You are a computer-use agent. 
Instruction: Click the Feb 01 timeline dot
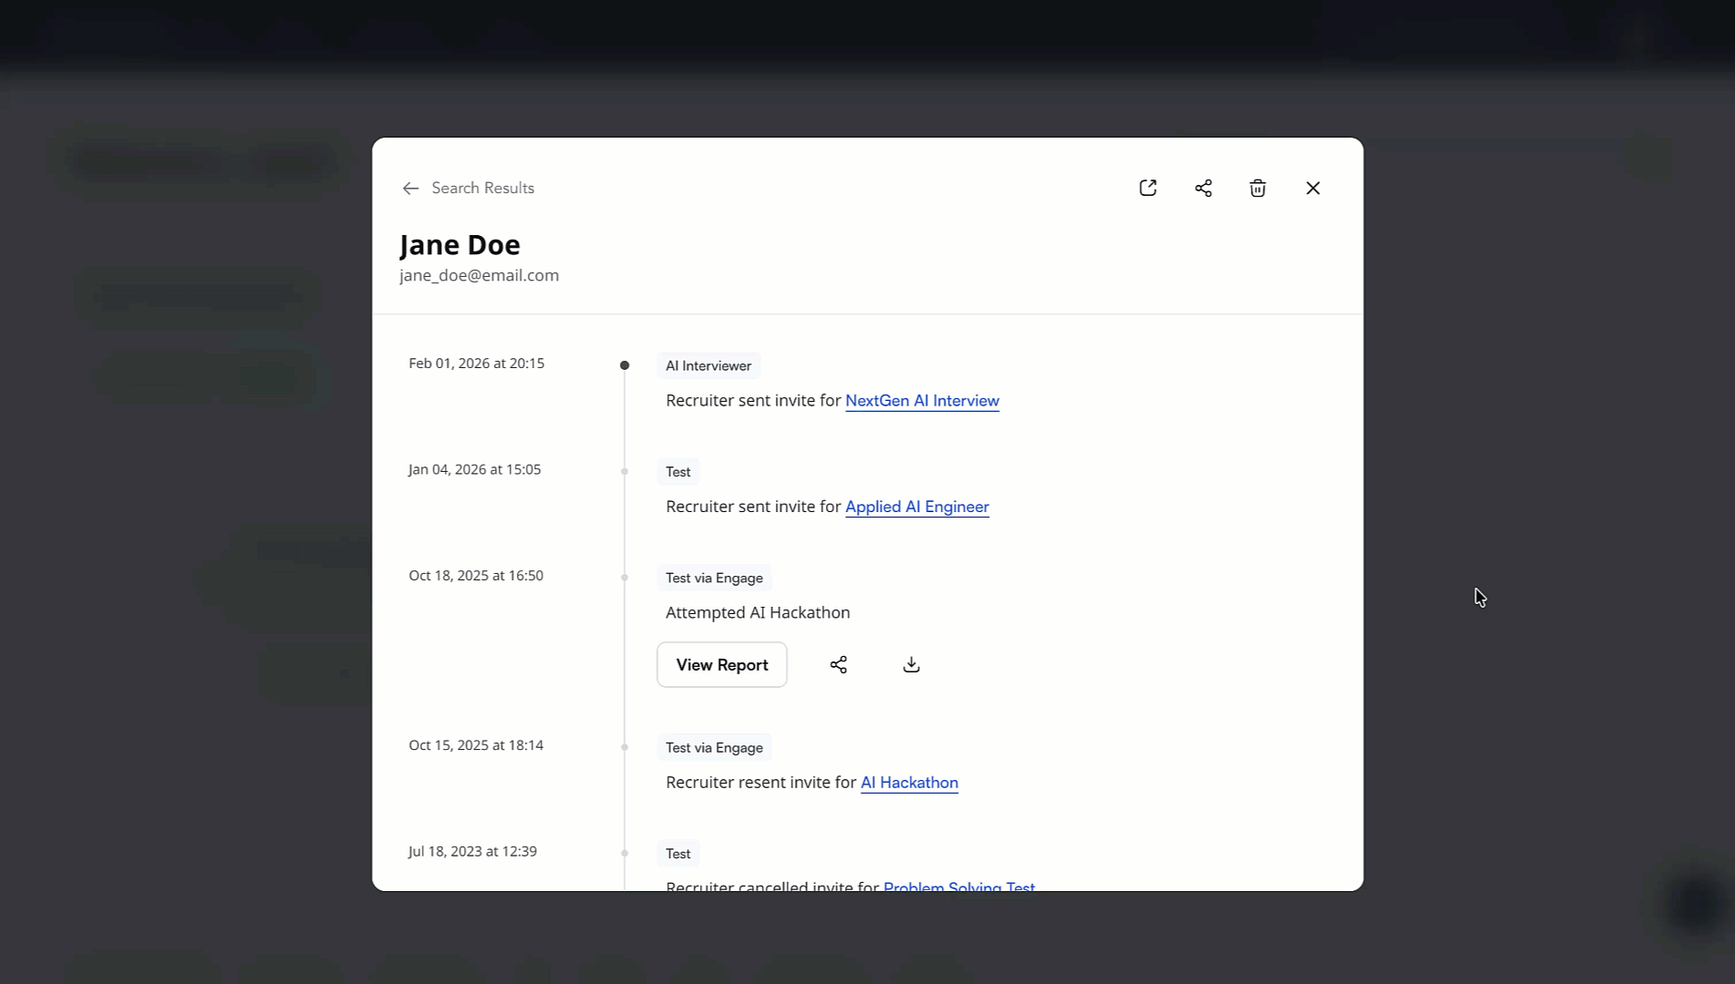625,364
